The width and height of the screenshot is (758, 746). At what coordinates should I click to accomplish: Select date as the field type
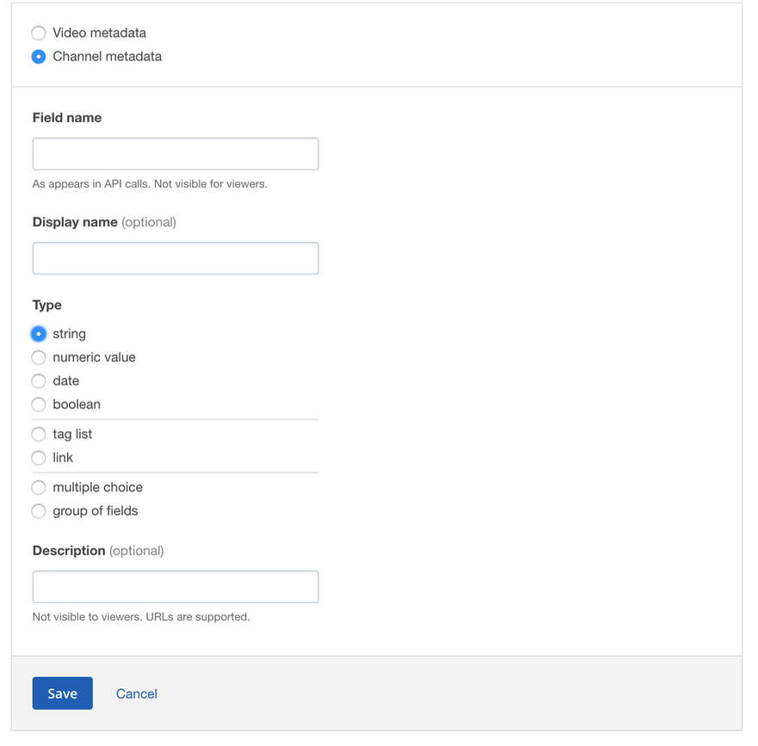[x=39, y=381]
